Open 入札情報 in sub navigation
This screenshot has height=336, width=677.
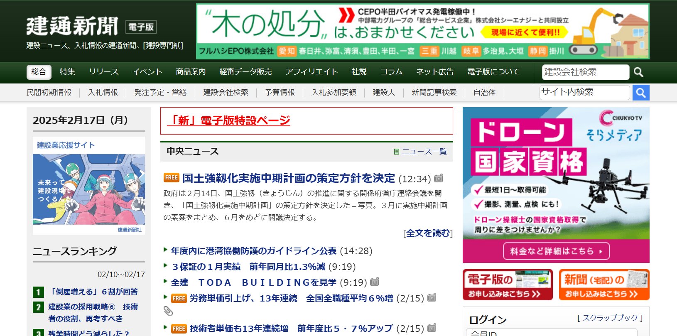(103, 93)
